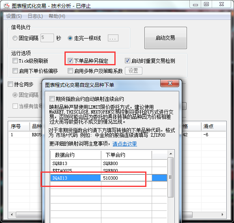
Task: Select the DQAX13 row in contract list
Action: tap(109, 178)
